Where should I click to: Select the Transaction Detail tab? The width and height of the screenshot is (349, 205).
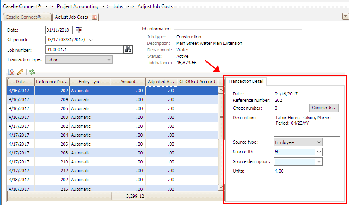pyautogui.click(x=246, y=81)
